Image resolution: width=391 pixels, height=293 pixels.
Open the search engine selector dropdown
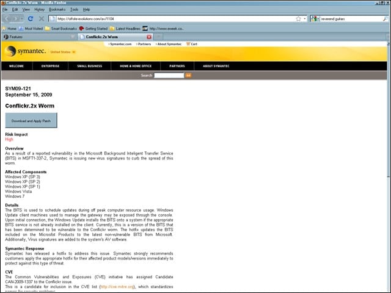click(315, 19)
